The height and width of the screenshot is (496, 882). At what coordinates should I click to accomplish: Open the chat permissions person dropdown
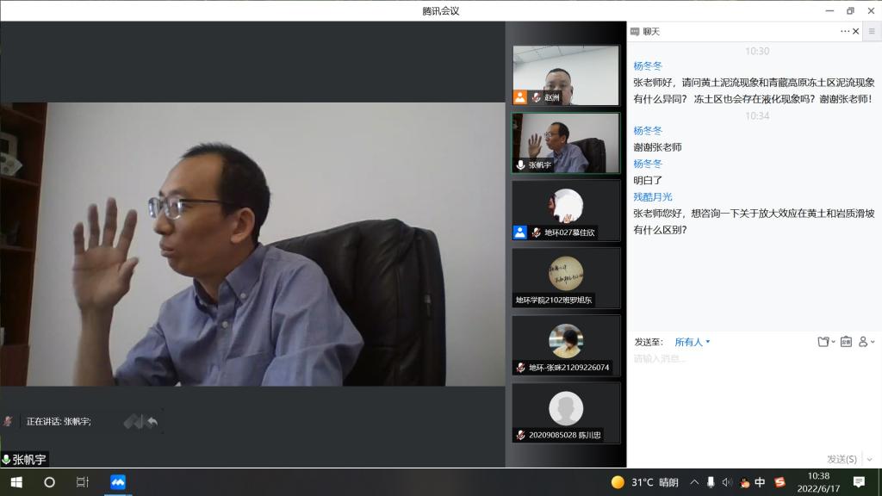(x=866, y=342)
